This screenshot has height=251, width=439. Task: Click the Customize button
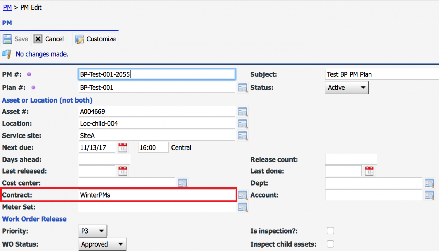96,39
